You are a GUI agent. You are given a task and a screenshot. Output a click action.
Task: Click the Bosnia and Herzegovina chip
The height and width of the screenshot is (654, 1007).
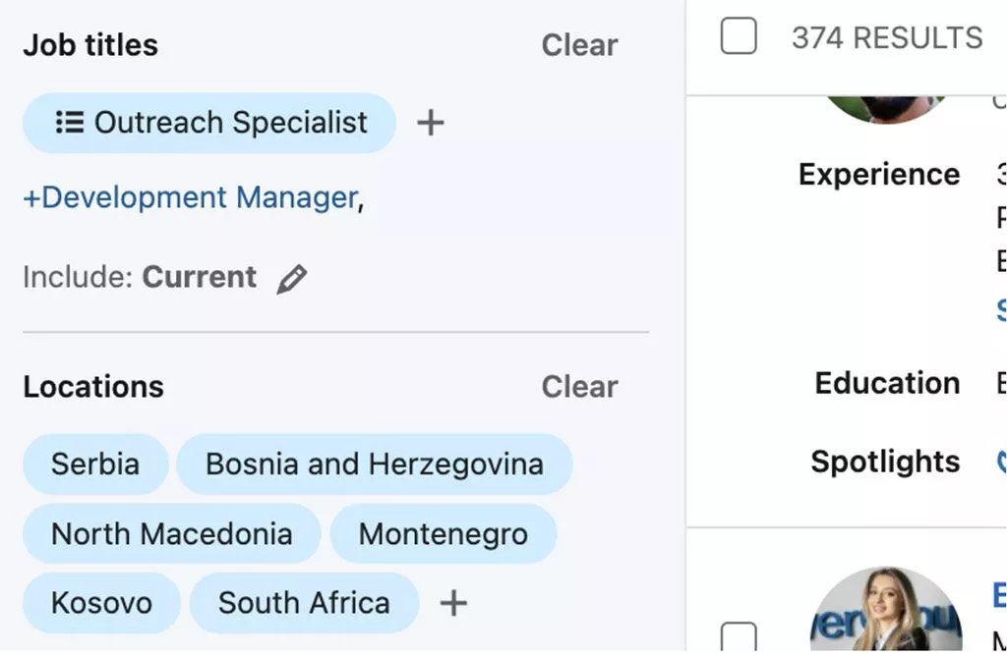[x=374, y=463]
